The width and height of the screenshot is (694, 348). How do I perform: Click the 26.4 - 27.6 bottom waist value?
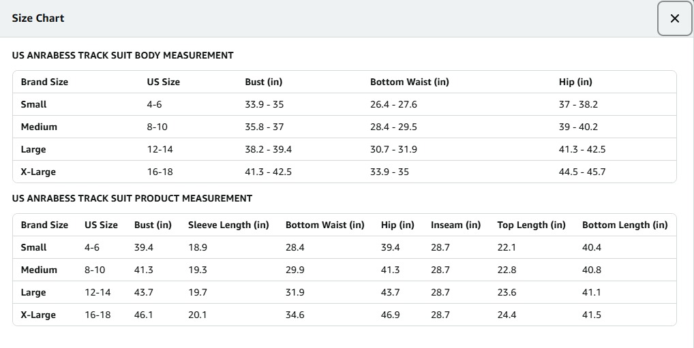pos(393,104)
